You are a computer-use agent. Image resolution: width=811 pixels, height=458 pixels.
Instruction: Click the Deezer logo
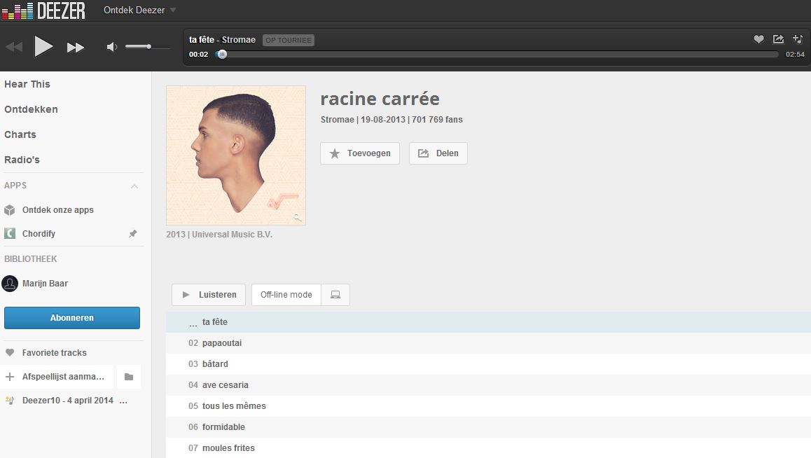click(x=43, y=11)
